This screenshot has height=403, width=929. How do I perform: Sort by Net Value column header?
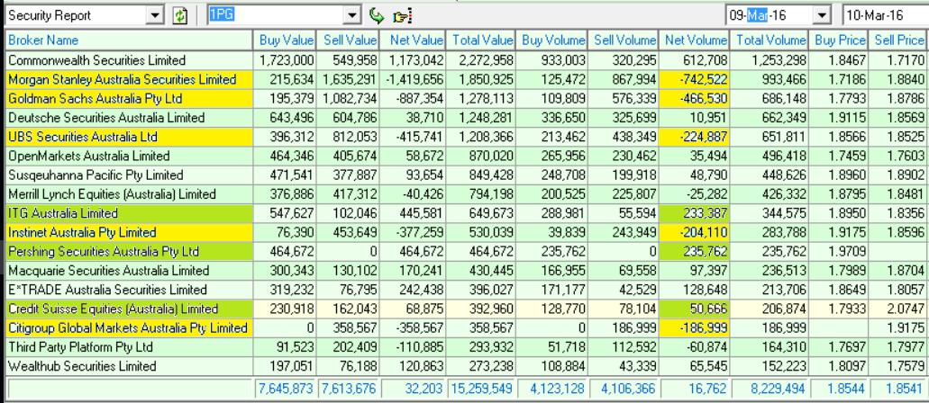point(414,40)
